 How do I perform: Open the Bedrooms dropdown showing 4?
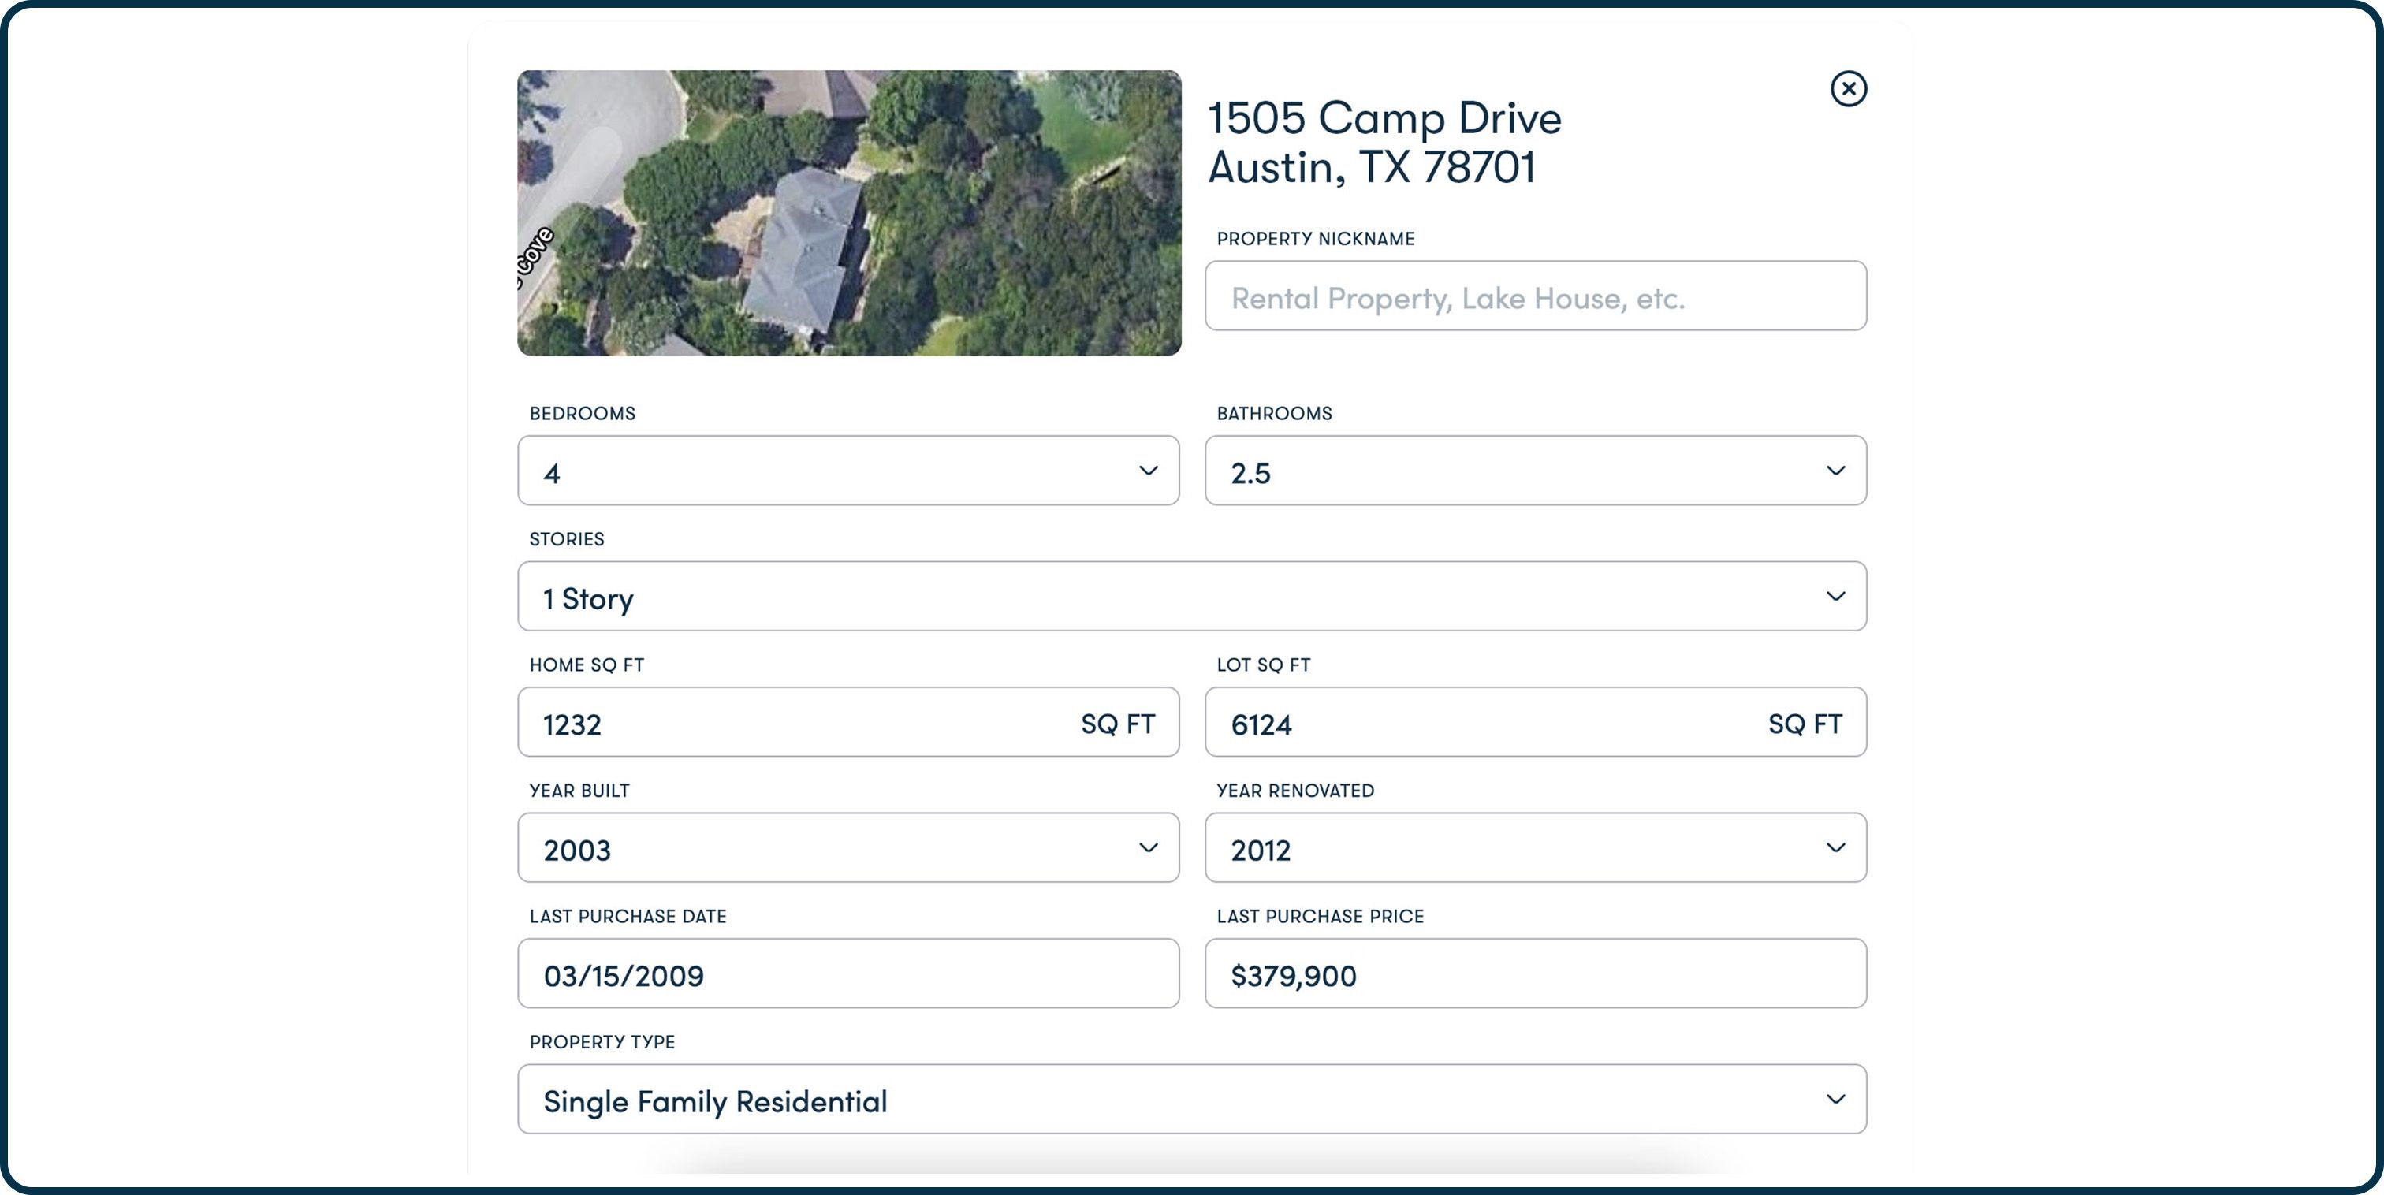(847, 471)
